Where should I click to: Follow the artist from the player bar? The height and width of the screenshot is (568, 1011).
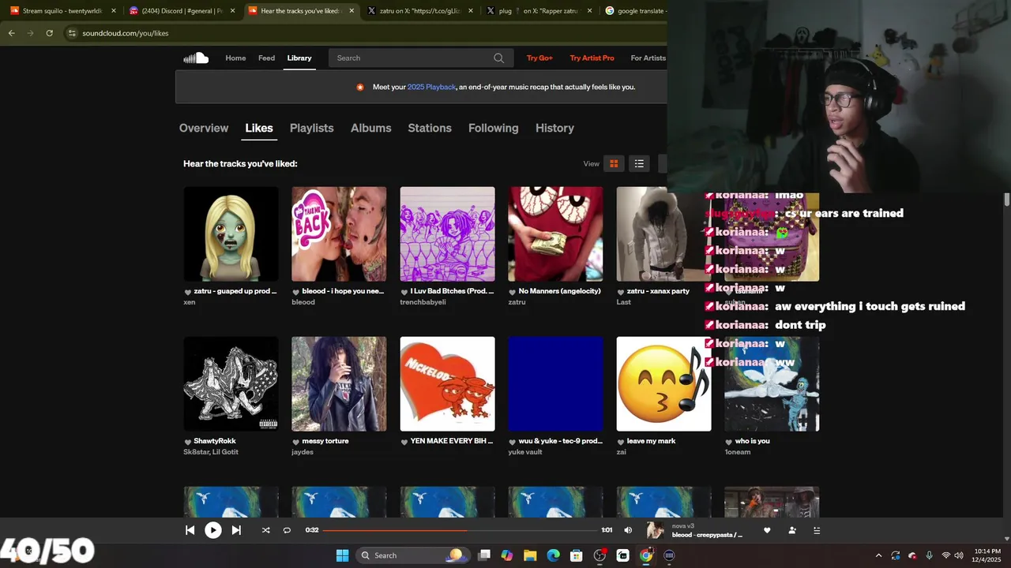click(x=792, y=530)
